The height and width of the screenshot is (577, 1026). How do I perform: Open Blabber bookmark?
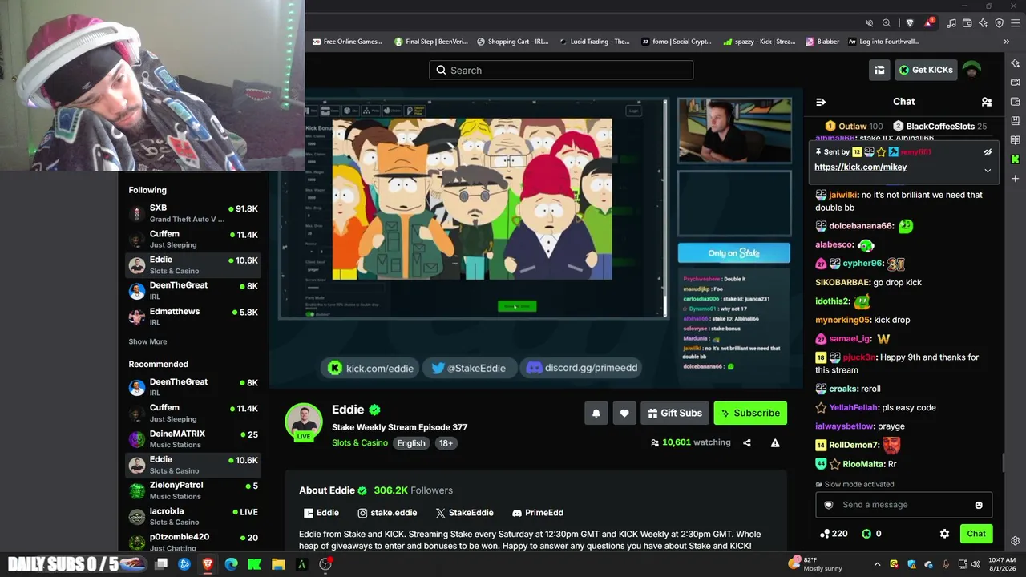(x=822, y=42)
